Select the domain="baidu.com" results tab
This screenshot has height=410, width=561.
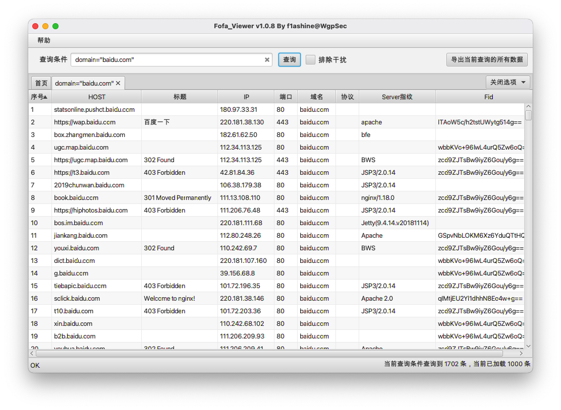pyautogui.click(x=84, y=83)
